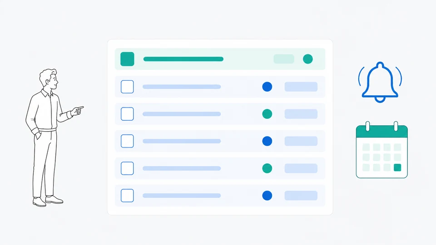Check the third task row checkbox

click(127, 141)
